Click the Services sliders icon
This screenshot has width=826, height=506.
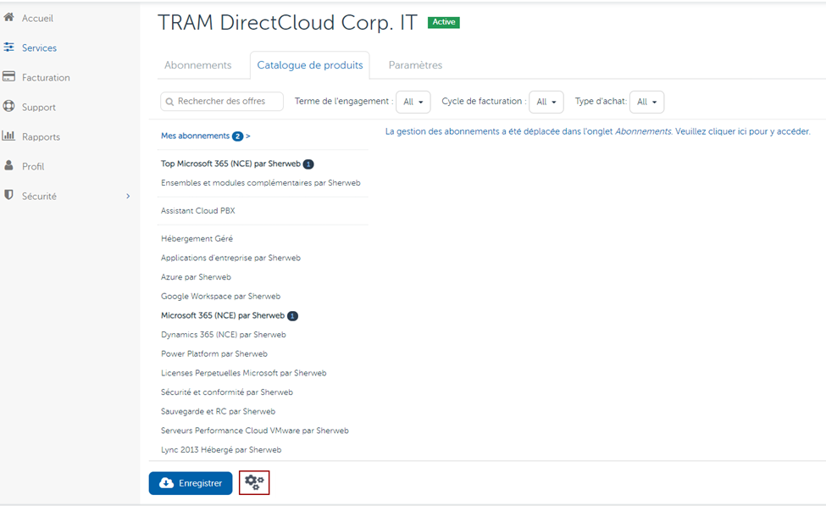[8, 47]
